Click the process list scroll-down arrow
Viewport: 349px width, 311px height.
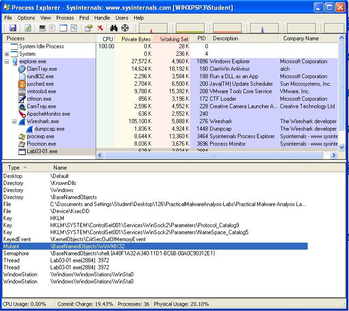(341, 147)
